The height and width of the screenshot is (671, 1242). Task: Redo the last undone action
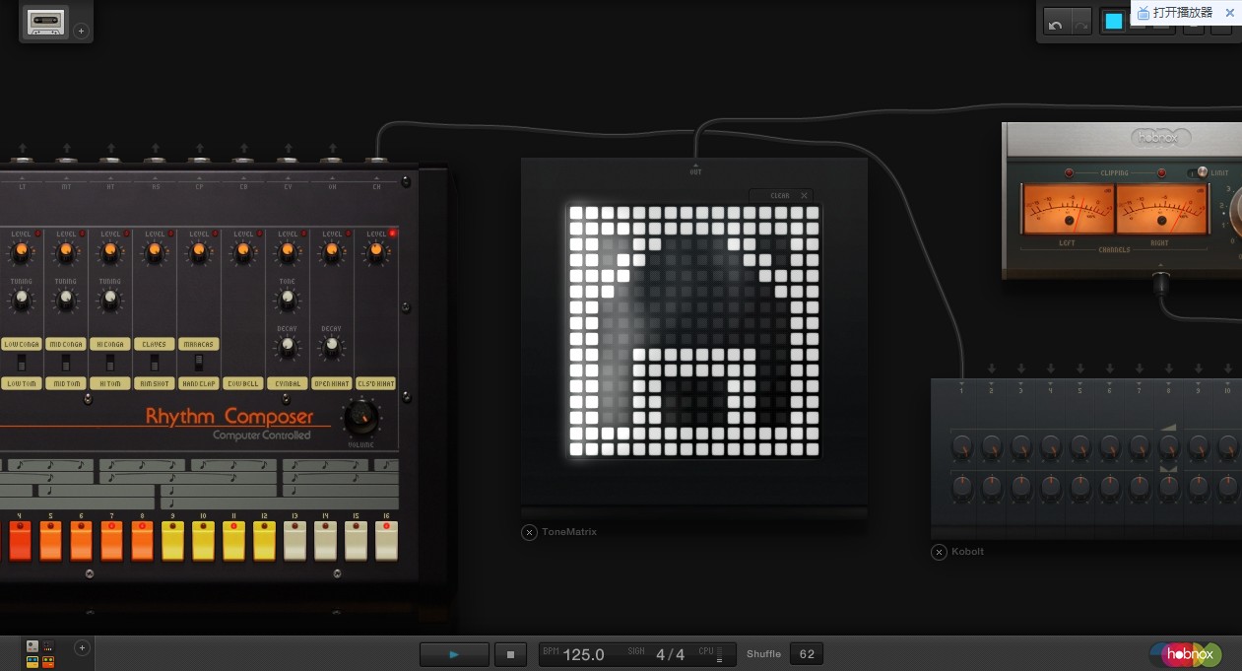click(1079, 23)
